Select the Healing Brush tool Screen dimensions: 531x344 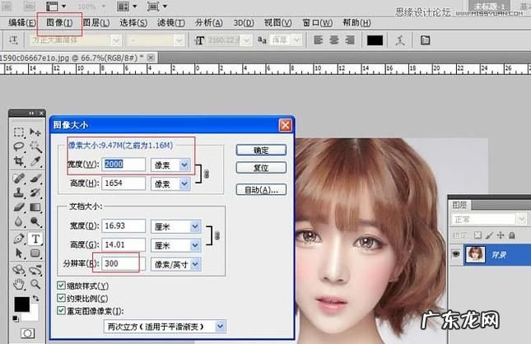19,178
